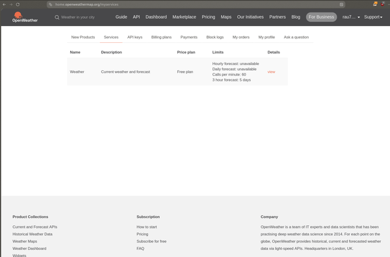Switch to the New Products tab

(x=83, y=37)
